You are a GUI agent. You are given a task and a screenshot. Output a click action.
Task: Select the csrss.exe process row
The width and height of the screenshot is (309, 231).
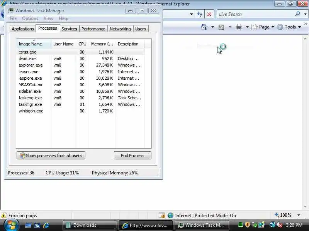point(80,52)
